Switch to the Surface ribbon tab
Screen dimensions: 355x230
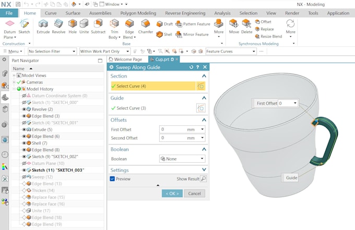click(73, 13)
